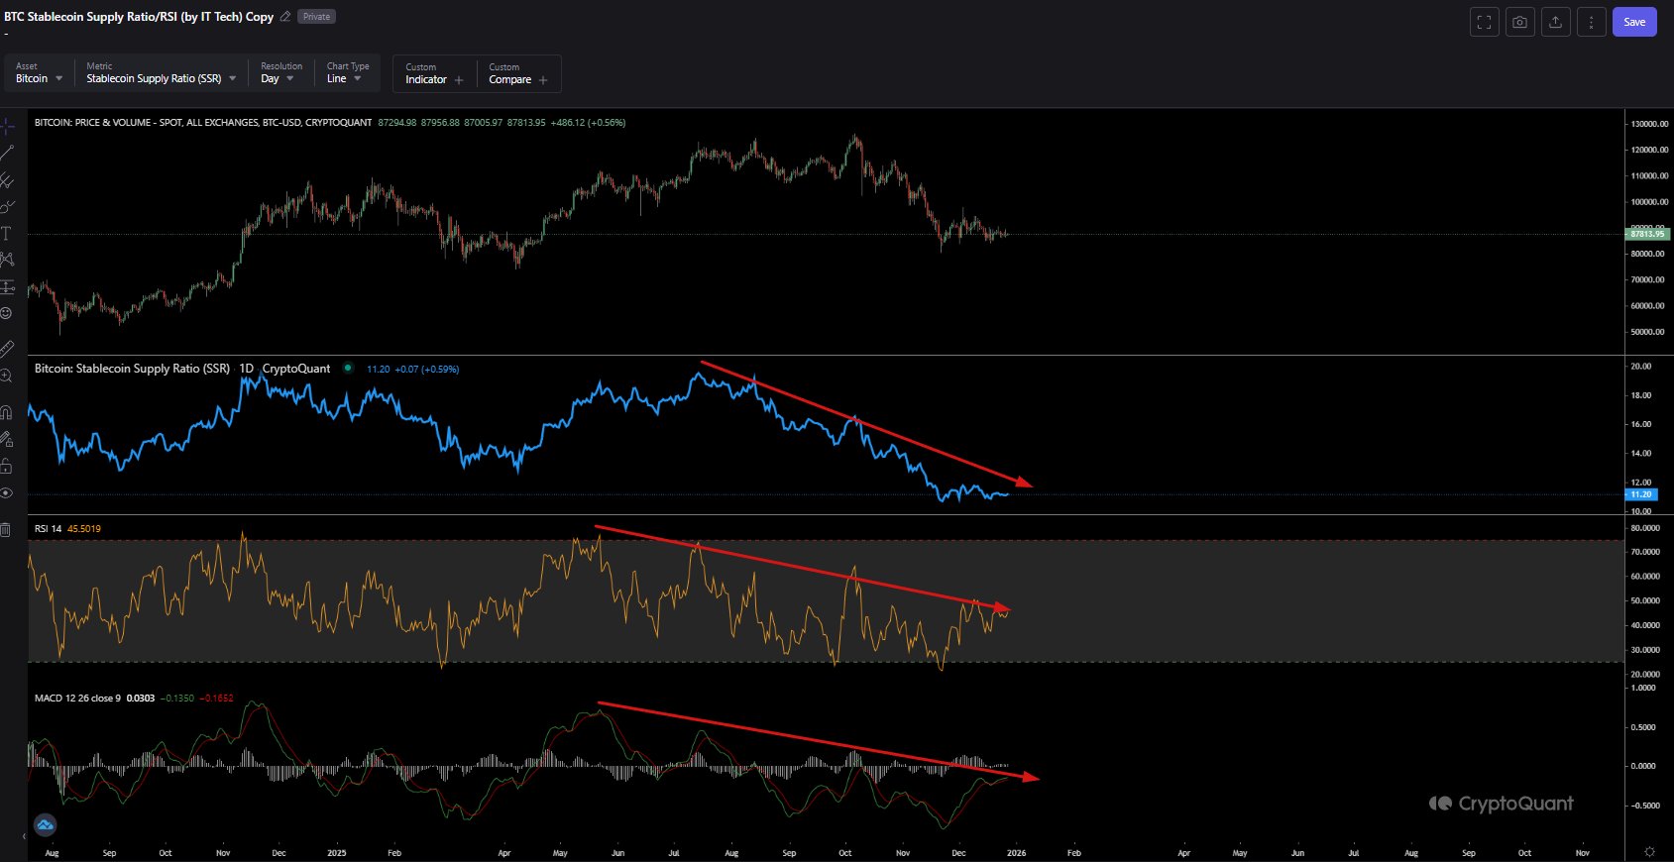Viewport: 1674px width, 862px height.
Task: Click the 11.20 SSR value tag
Action: (x=1641, y=494)
